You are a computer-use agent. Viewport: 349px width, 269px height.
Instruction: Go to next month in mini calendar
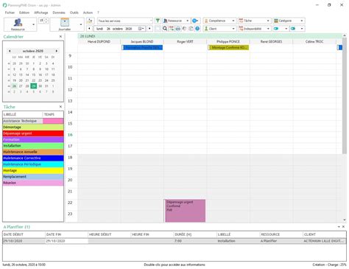pos(57,51)
